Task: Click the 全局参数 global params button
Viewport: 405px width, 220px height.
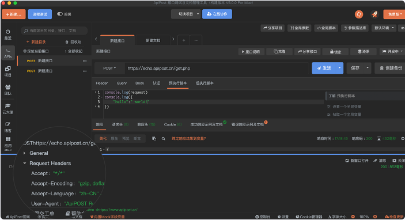Action: coord(300,28)
